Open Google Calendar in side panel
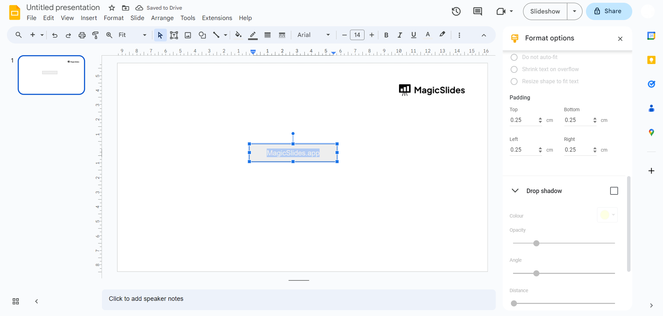Viewport: 663px width, 316px height. [x=651, y=36]
